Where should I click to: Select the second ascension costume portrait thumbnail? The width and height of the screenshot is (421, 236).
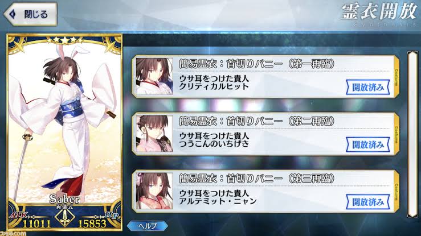pos(154,134)
